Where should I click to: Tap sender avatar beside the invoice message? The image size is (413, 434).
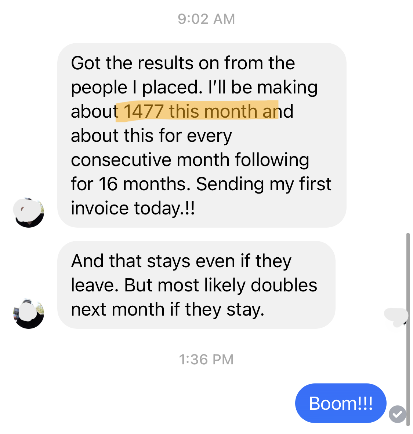pyautogui.click(x=29, y=213)
